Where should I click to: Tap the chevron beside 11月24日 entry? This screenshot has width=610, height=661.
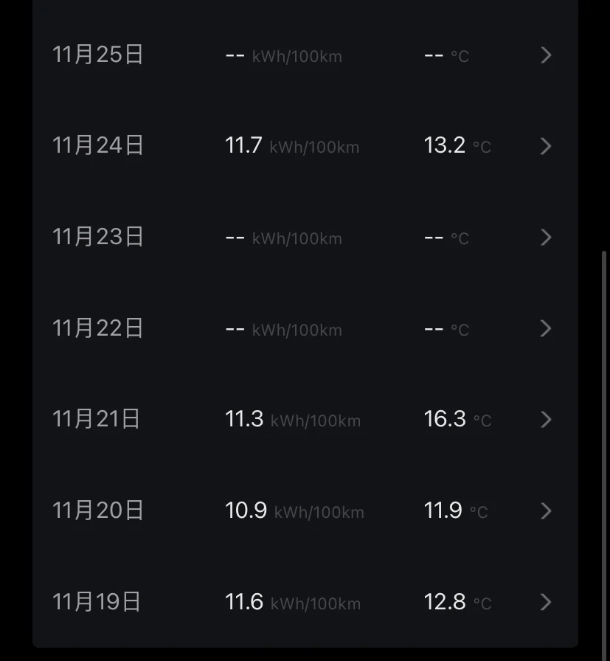click(546, 146)
